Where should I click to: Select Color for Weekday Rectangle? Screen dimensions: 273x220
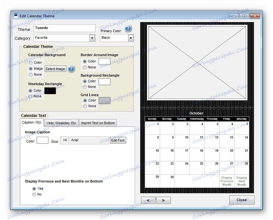click(30, 91)
